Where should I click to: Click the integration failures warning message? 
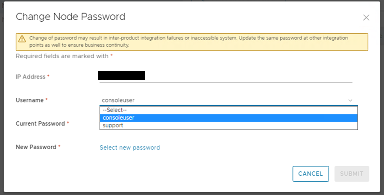189,42
